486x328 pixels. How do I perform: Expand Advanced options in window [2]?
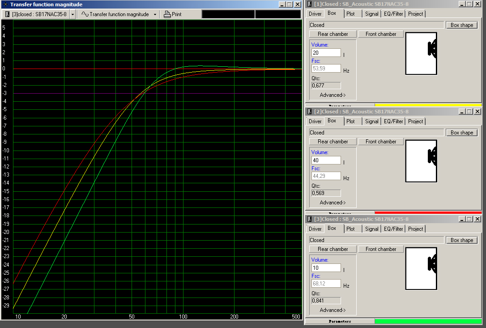333,203
